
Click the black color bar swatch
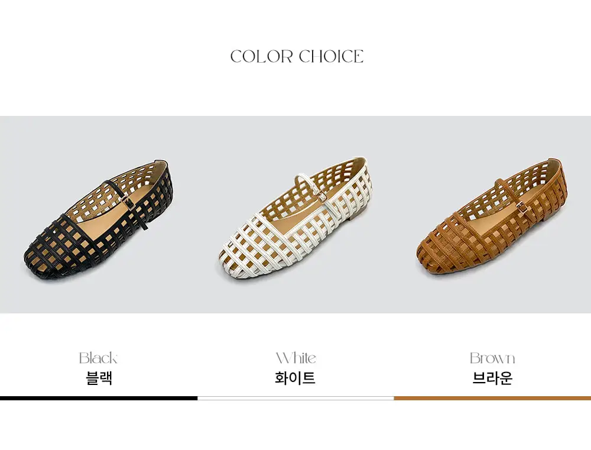(98, 399)
